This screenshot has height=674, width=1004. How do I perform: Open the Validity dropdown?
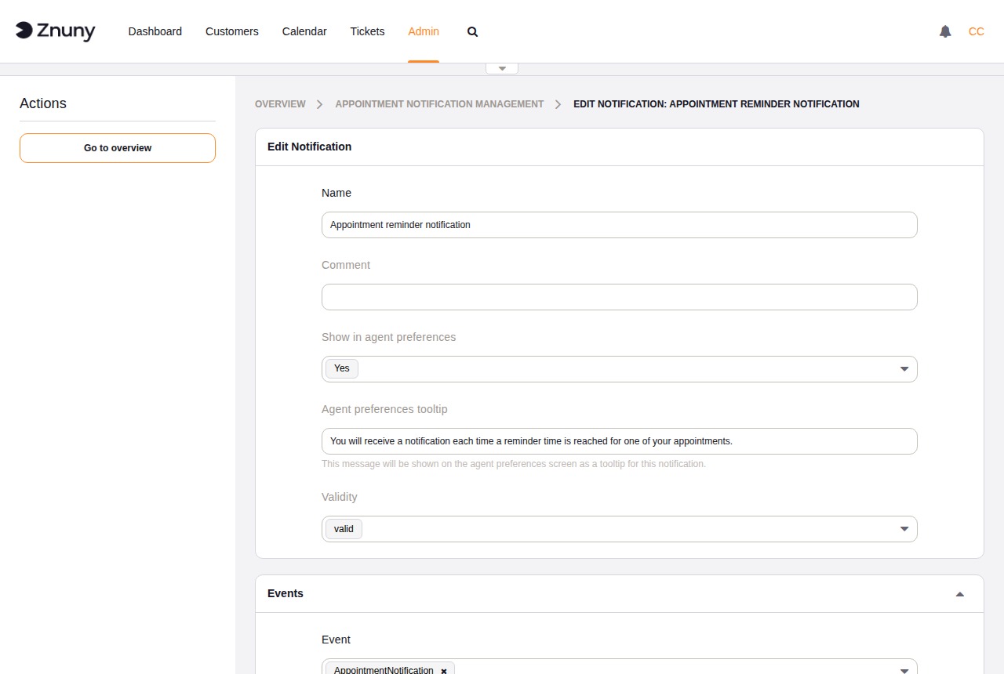[x=620, y=529]
